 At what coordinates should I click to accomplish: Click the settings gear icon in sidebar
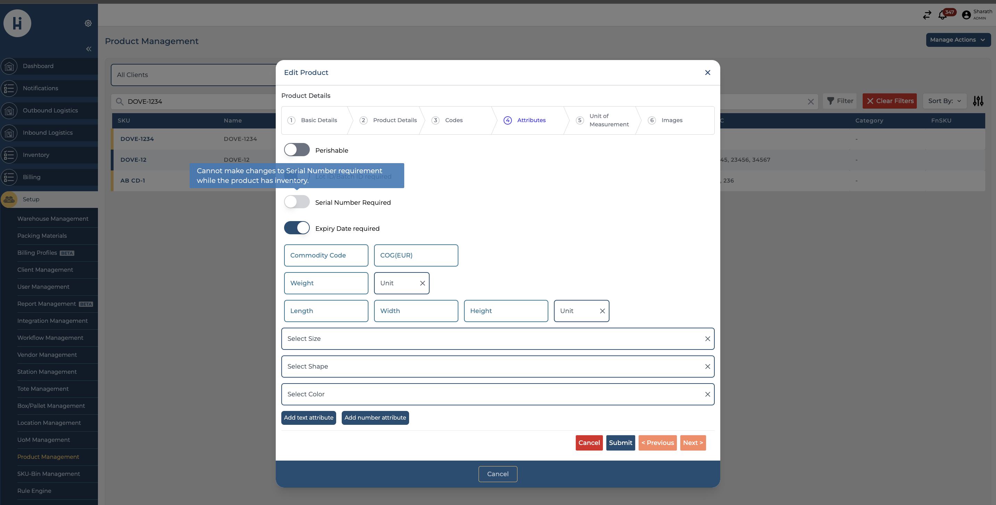[x=88, y=23]
